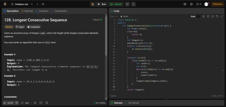This screenshot has height=107, width=226.
Task: Click line number 14 in gutter
Action: click(114, 58)
